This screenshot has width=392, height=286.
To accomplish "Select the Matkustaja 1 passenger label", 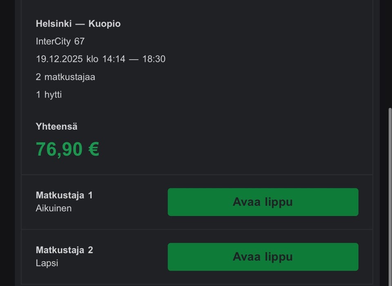I will click(x=64, y=195).
